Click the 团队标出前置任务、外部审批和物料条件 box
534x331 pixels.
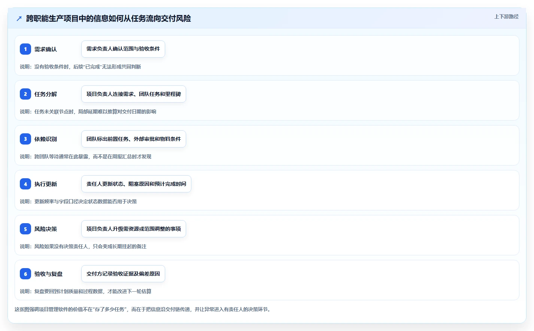(134, 139)
